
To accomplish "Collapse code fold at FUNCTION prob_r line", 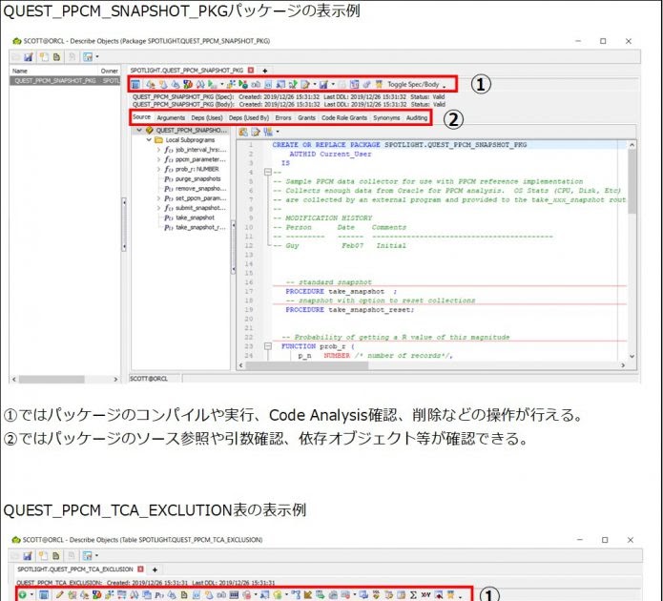I will point(267,346).
